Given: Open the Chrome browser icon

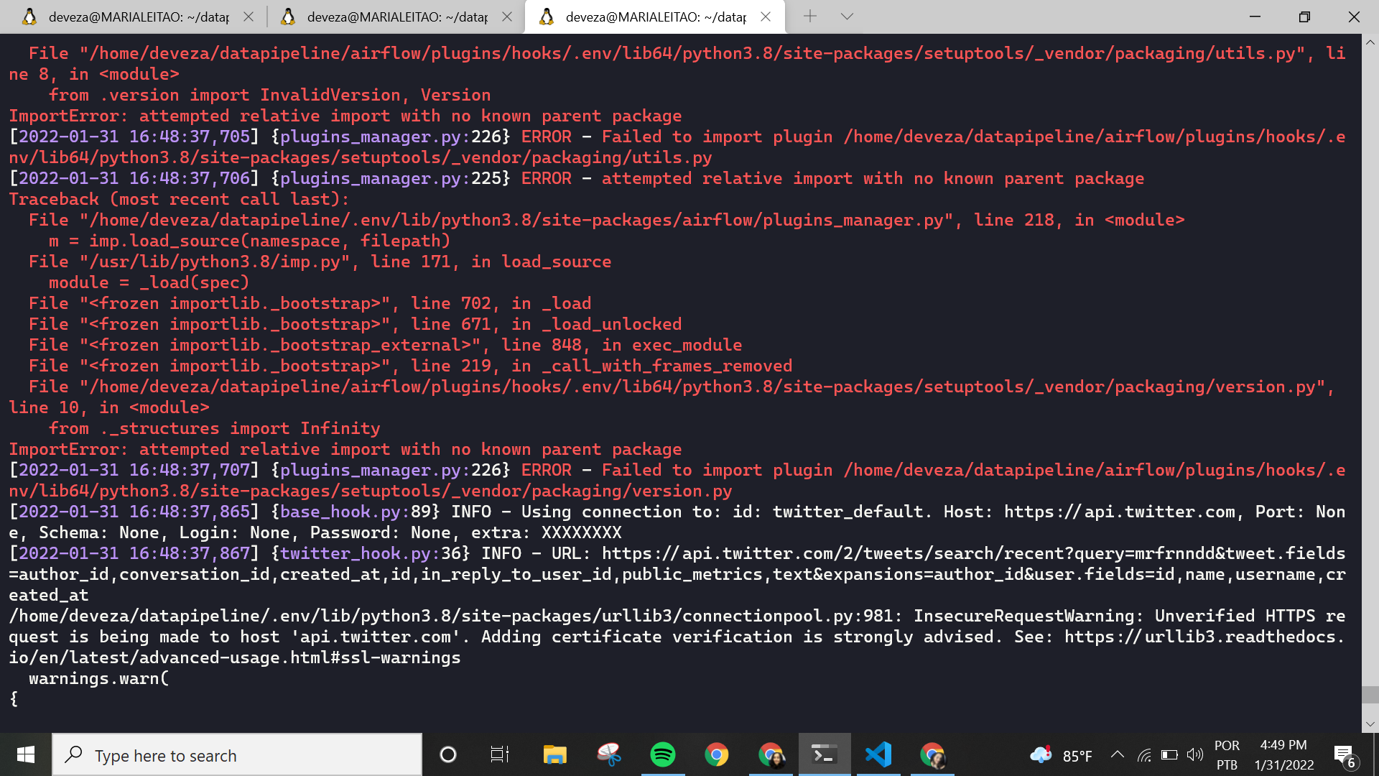Looking at the screenshot, I should (x=715, y=755).
